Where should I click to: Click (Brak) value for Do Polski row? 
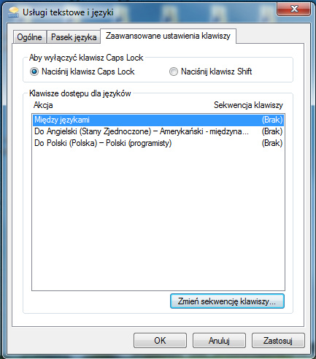(x=272, y=143)
